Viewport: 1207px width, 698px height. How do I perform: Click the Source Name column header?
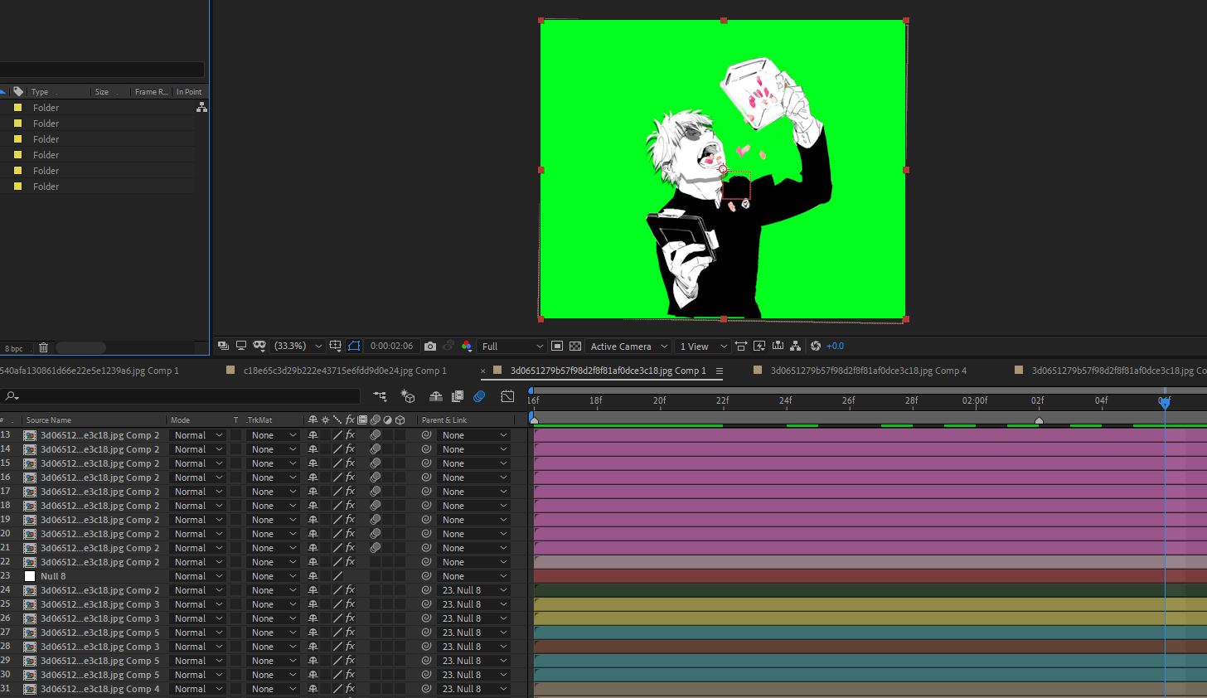[x=49, y=420]
